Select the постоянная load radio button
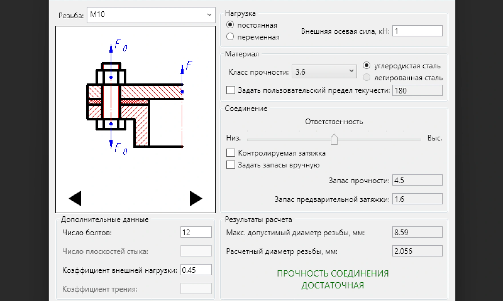The height and width of the screenshot is (301, 503). tap(230, 25)
